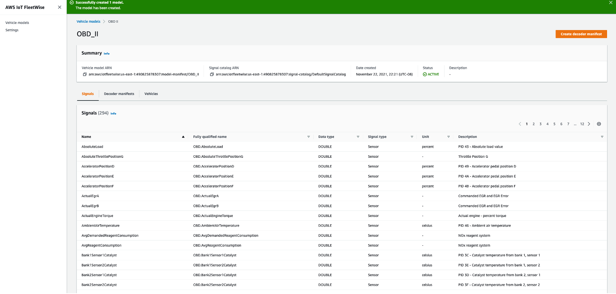Select page 1 in pagination

coord(527,124)
